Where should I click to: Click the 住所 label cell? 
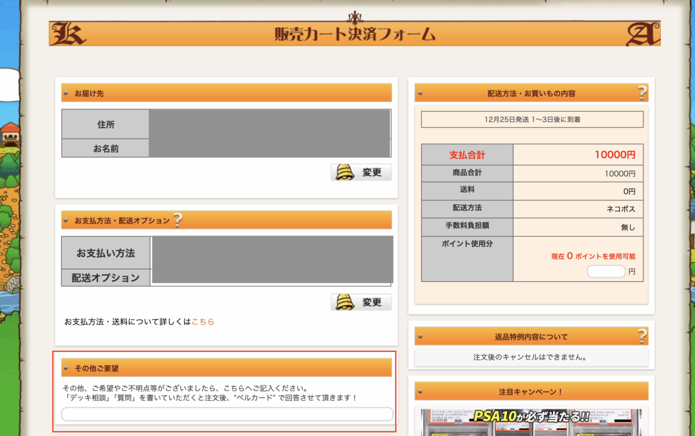tap(105, 124)
